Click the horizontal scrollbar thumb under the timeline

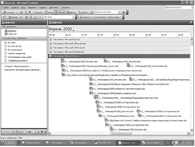(122, 133)
